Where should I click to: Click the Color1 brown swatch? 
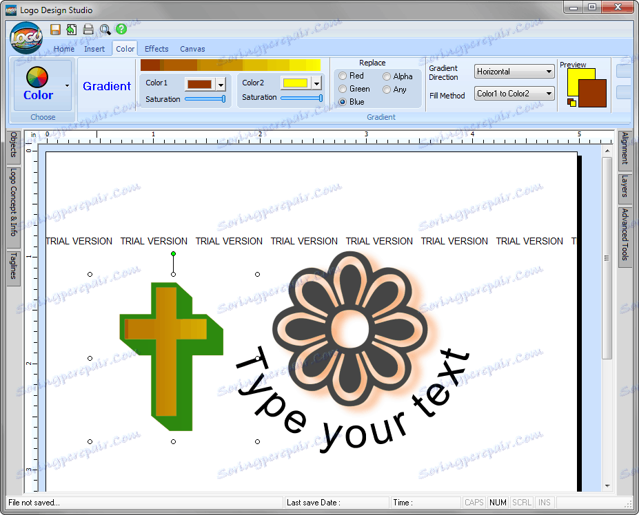click(x=199, y=85)
